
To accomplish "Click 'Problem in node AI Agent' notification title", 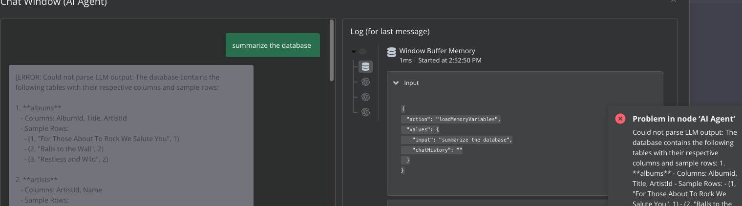I will pos(683,119).
